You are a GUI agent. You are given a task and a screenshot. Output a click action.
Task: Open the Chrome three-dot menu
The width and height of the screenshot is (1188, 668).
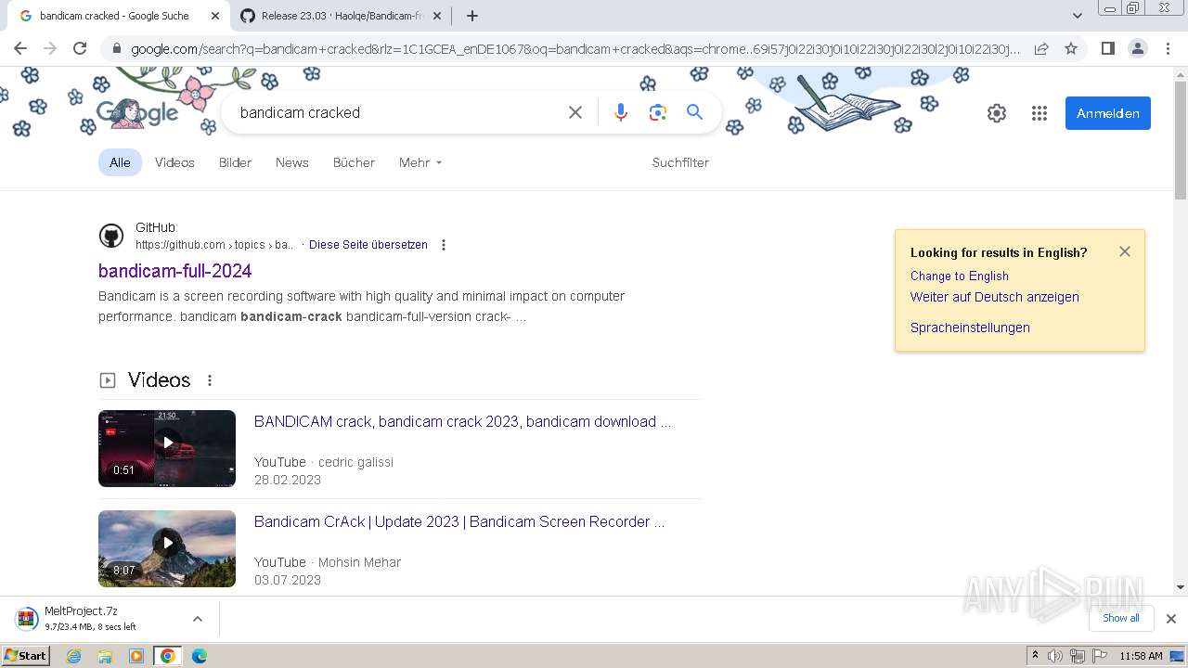pyautogui.click(x=1168, y=48)
